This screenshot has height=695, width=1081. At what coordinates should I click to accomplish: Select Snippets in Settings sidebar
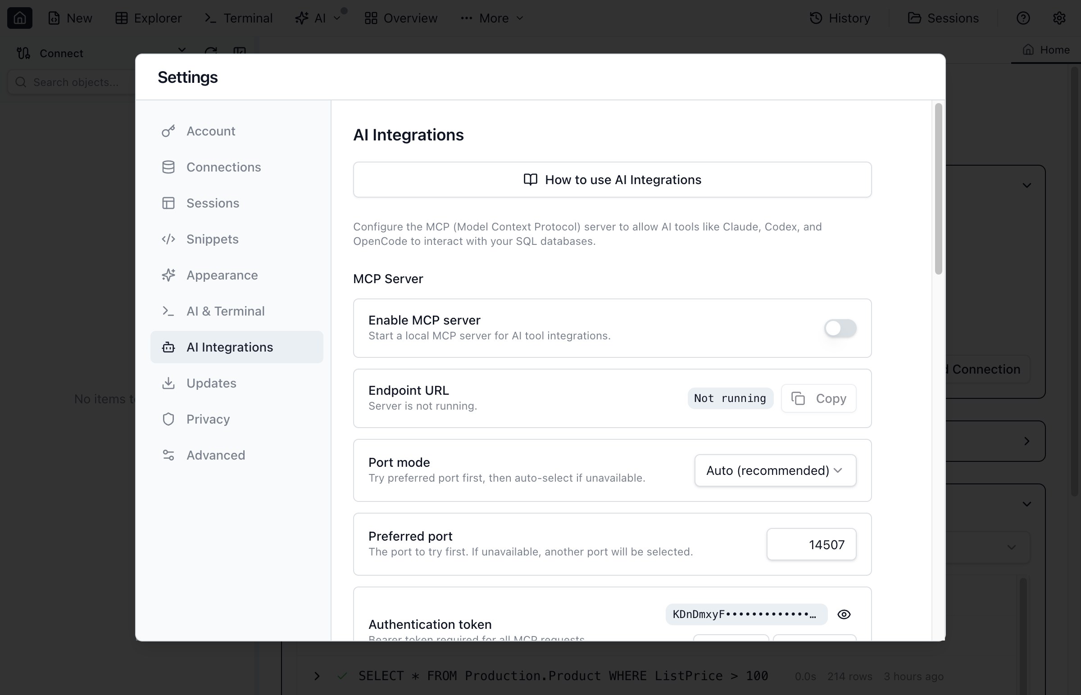click(x=212, y=239)
